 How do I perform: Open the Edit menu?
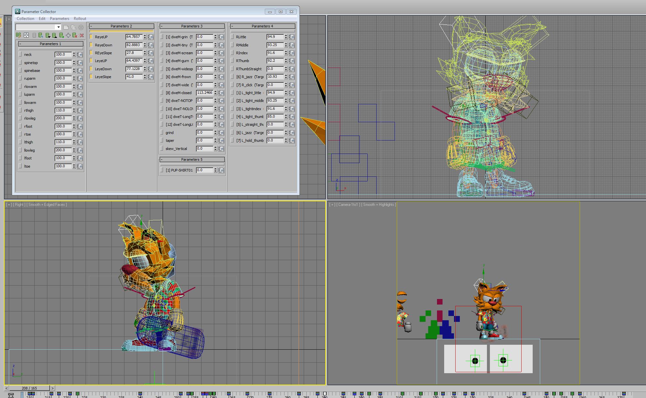click(x=42, y=19)
